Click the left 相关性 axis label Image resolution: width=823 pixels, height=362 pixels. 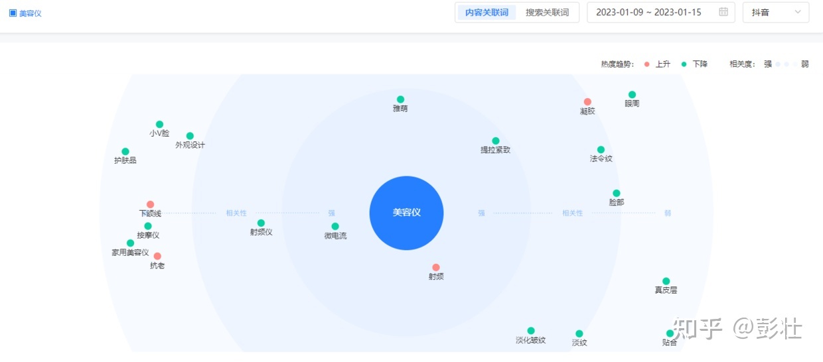click(x=236, y=213)
